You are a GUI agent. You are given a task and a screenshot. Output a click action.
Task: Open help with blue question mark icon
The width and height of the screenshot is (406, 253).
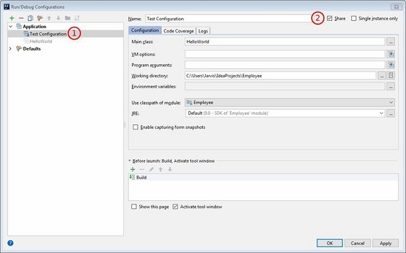10,243
